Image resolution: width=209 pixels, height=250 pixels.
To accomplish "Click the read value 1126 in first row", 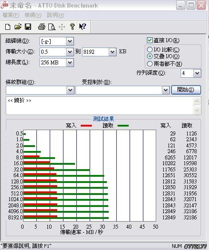I will click(x=192, y=134).
